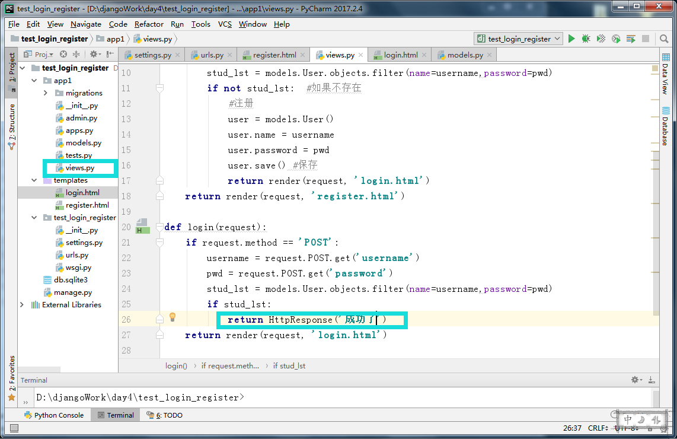Open Search Everywhere magnifier icon

664,39
